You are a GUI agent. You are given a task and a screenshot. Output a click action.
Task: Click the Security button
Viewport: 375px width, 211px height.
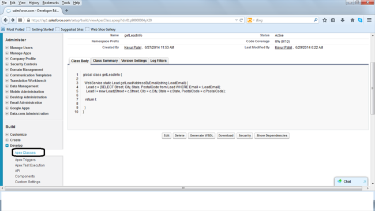(245, 135)
